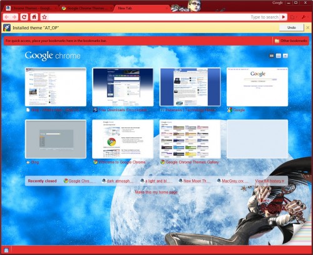View full history link

click(x=269, y=181)
